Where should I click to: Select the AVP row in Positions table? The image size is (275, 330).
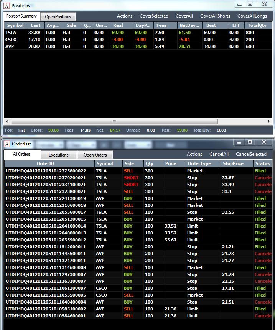point(138,46)
